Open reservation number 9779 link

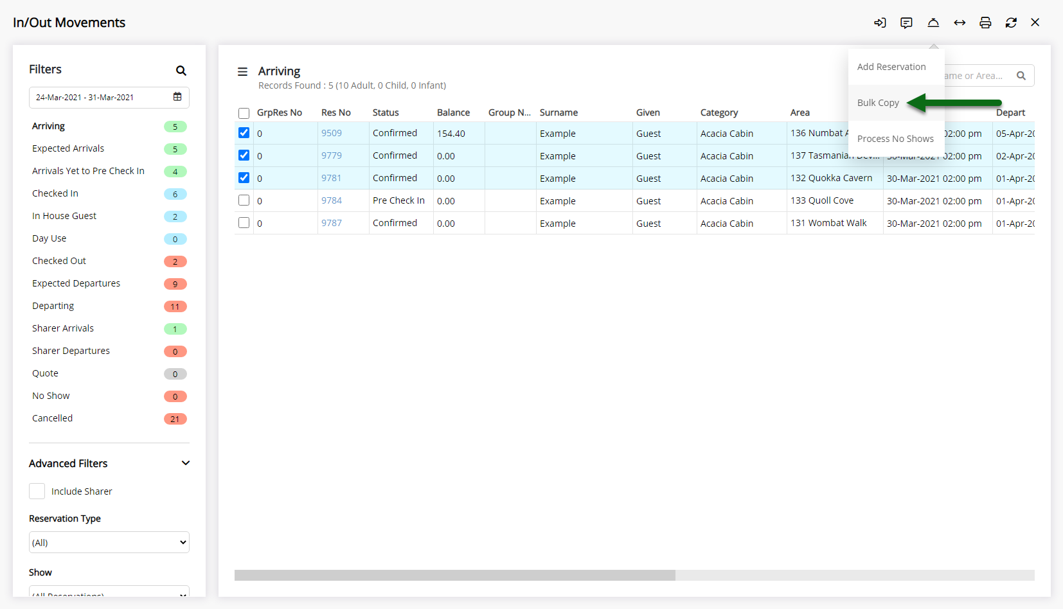click(x=332, y=155)
